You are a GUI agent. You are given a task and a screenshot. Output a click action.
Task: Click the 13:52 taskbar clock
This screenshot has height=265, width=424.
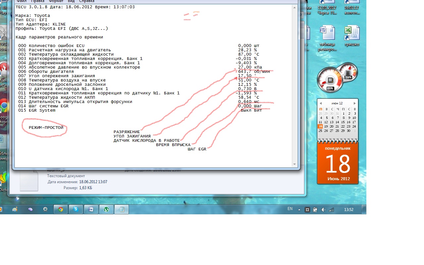coord(349,210)
